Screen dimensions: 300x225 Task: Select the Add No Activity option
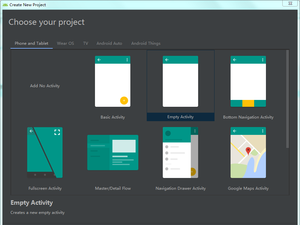coord(45,86)
